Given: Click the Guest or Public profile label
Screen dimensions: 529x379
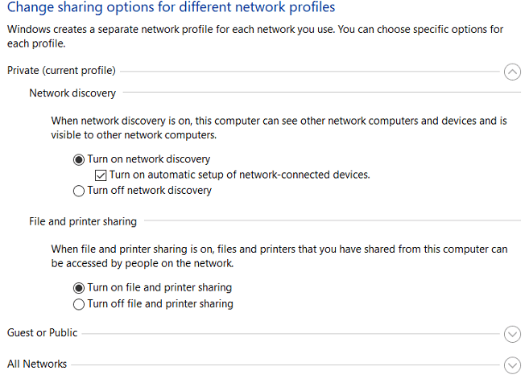Looking at the screenshot, I should pyautogui.click(x=43, y=333).
